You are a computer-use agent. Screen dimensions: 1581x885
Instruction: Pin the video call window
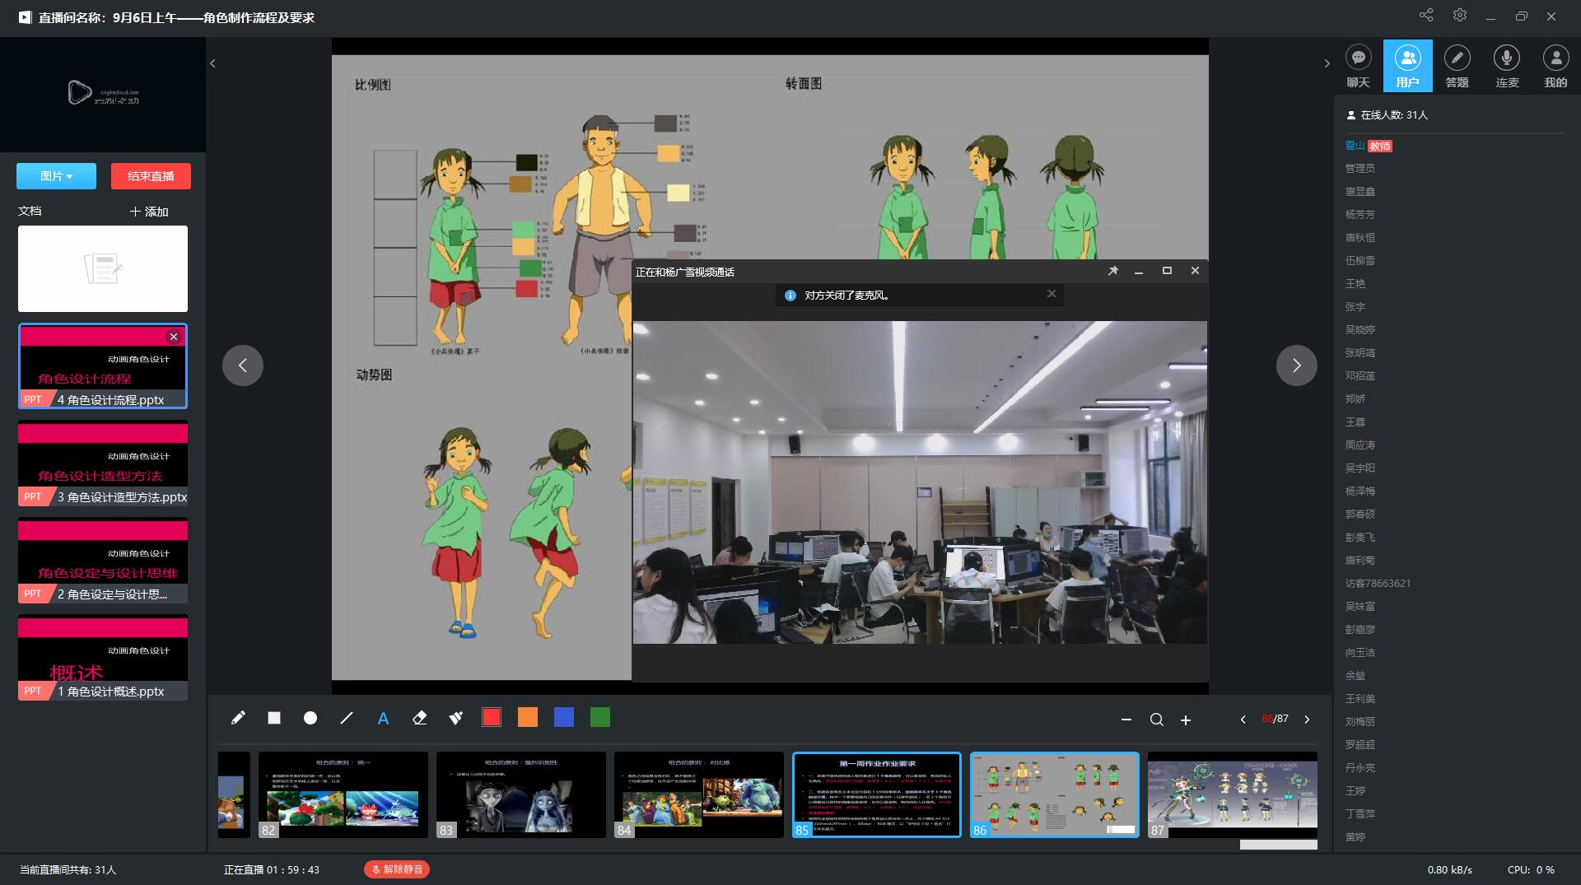(1113, 271)
